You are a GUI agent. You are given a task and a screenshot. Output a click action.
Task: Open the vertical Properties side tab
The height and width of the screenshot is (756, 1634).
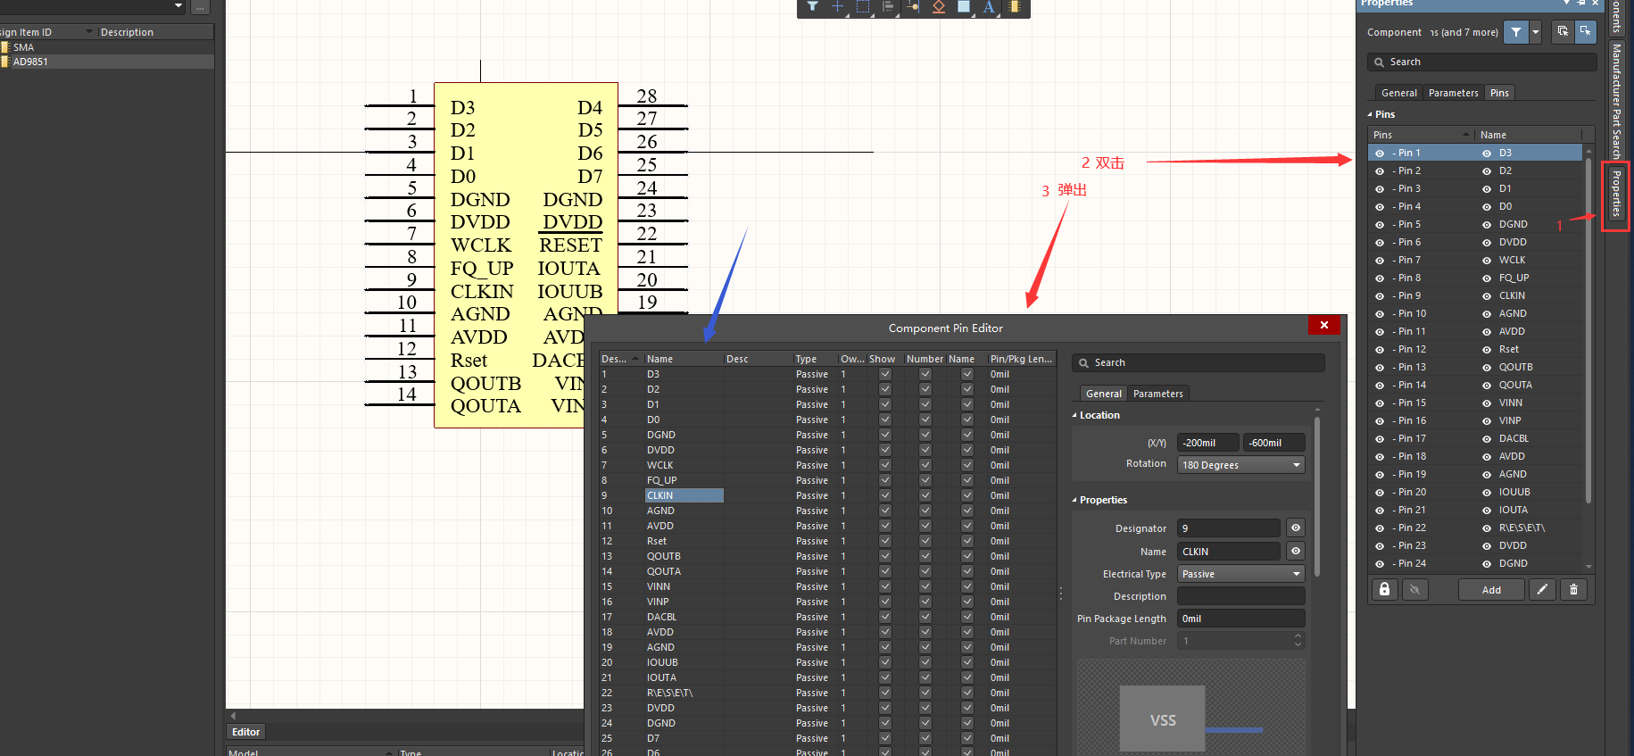coord(1616,195)
